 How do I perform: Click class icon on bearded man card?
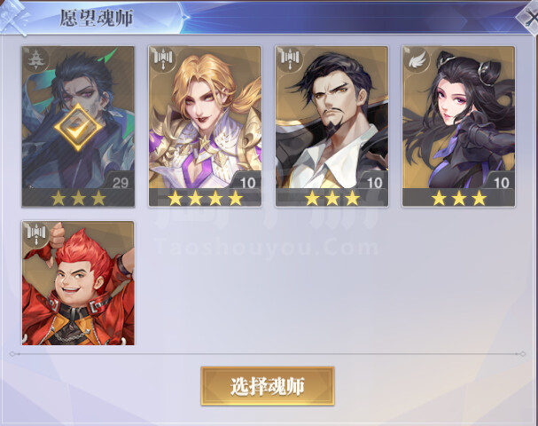[x=289, y=59]
